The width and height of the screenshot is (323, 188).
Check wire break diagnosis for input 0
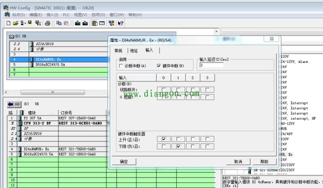[164, 89]
